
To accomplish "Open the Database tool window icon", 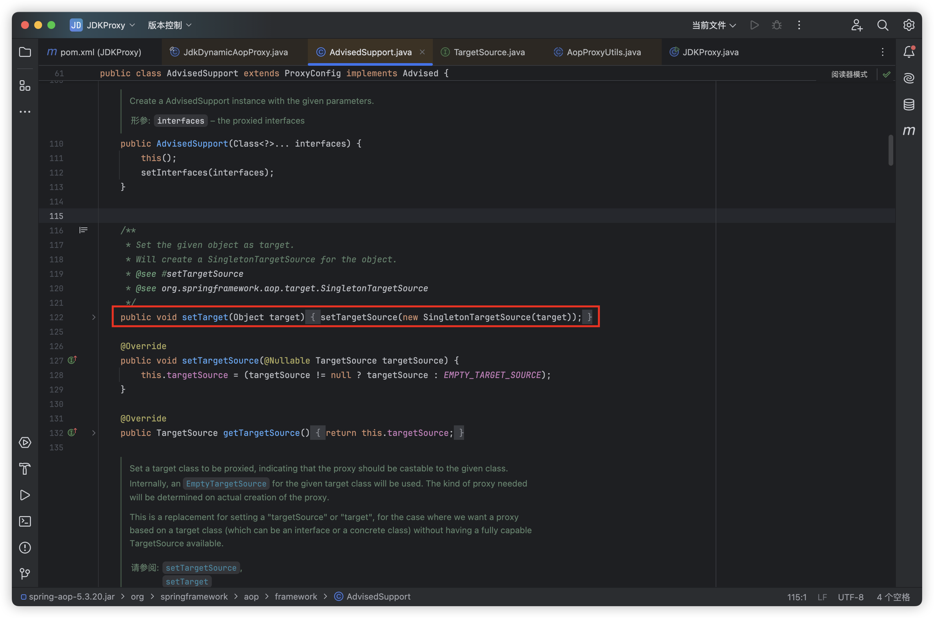I will (x=909, y=105).
